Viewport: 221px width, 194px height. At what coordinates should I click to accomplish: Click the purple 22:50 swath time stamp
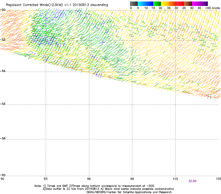point(192,181)
